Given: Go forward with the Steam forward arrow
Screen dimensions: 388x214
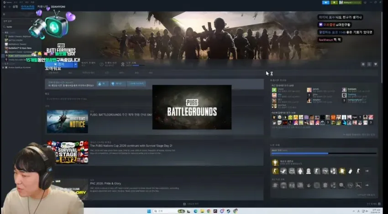Looking at the screenshot, I should point(9,7).
